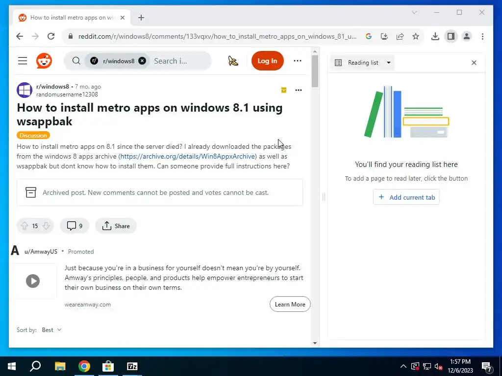Open Microsoft Store from the taskbar
502x376 pixels.
coord(108,366)
